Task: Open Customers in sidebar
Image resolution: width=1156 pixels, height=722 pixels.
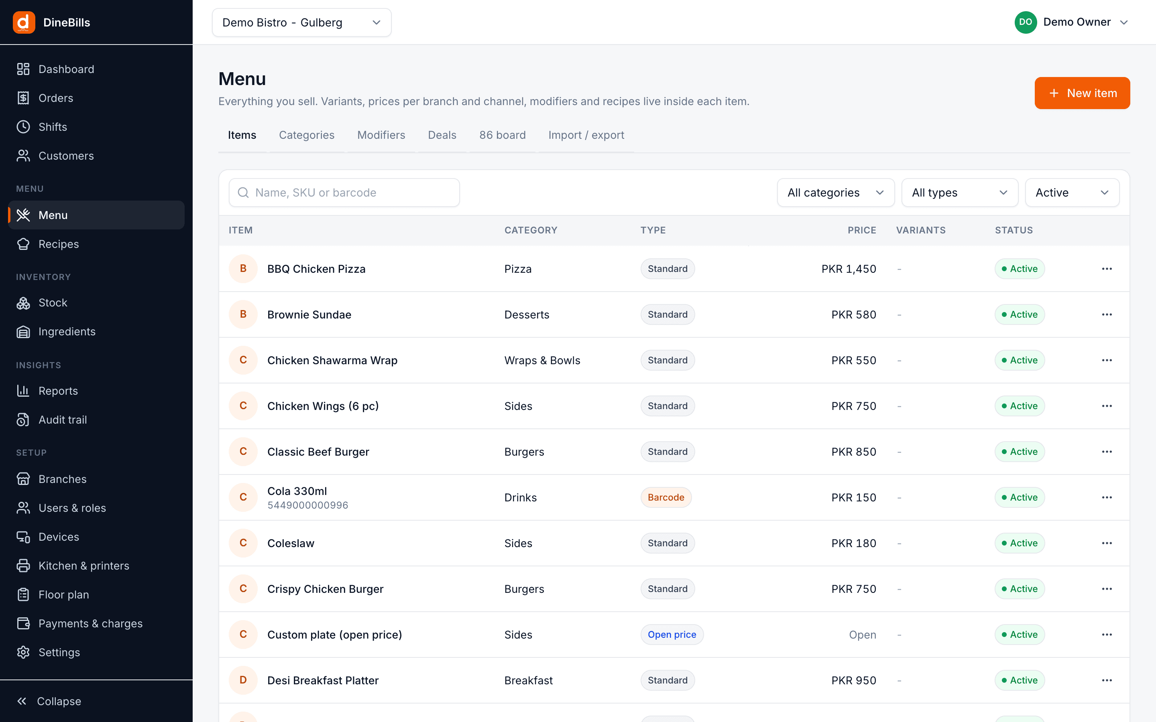Action: pos(96,156)
